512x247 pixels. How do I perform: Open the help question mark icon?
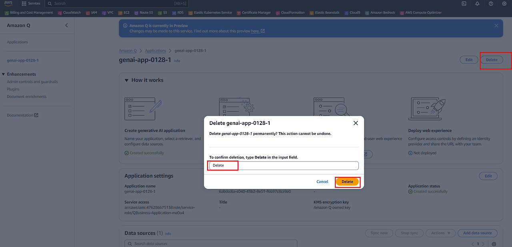[491, 4]
